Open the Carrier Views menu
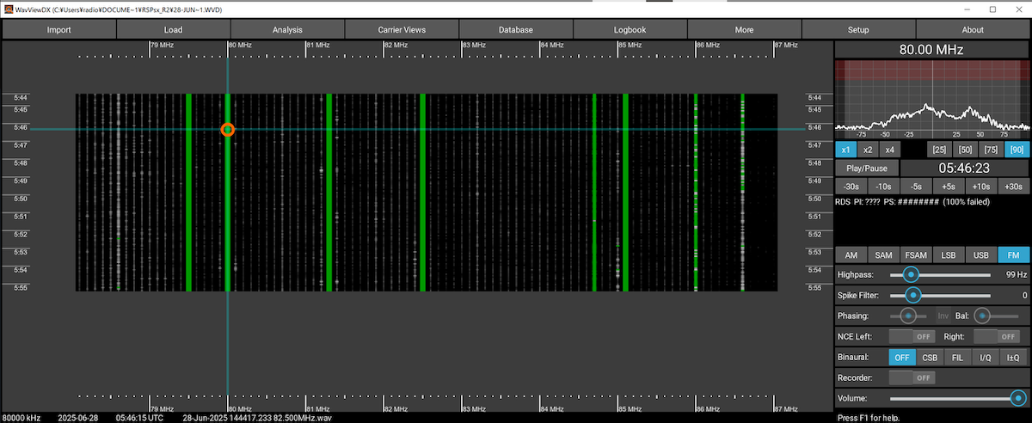The width and height of the screenshot is (1032, 423). click(402, 29)
